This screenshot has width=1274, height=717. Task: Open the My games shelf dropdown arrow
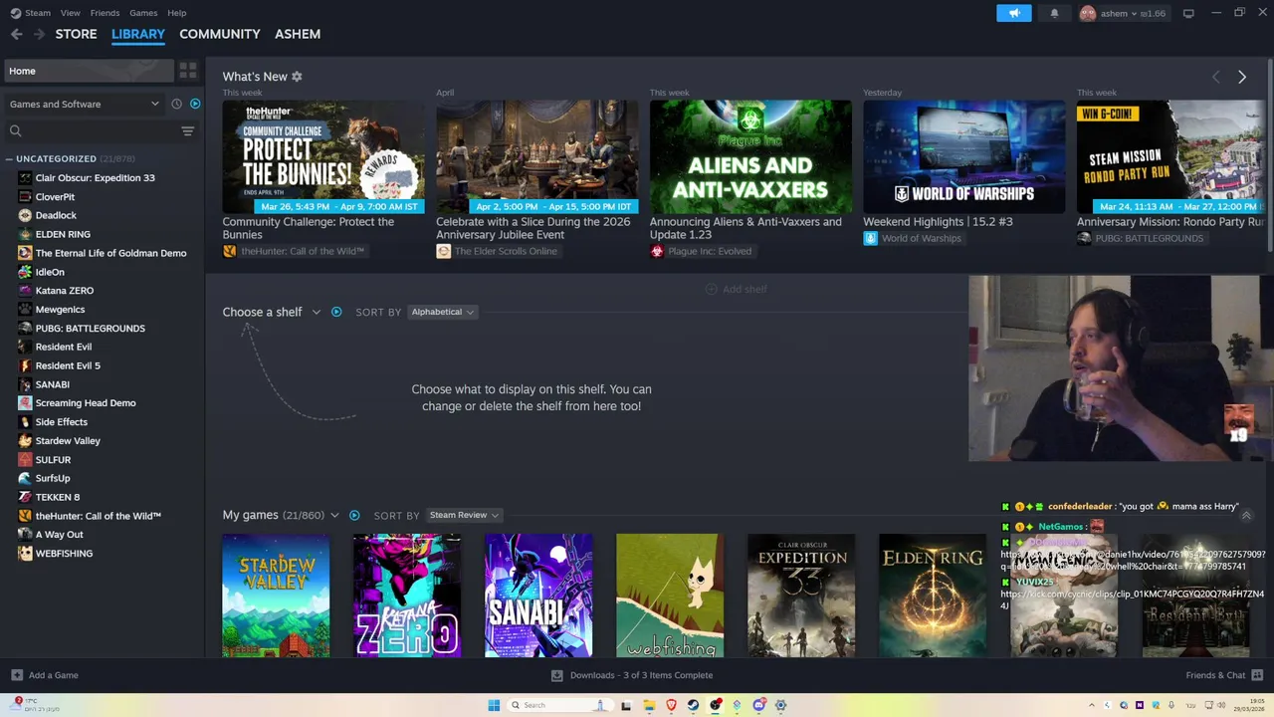click(334, 515)
